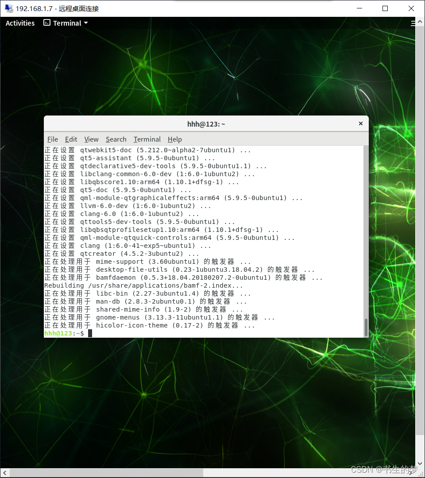Click the remote desktop scroll-left arrow

coord(4,473)
